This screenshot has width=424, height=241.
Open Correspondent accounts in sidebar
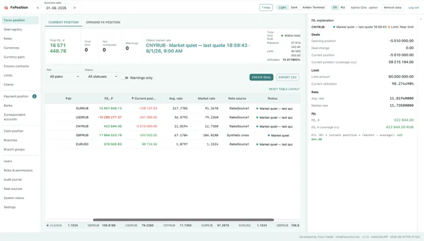pos(20,117)
